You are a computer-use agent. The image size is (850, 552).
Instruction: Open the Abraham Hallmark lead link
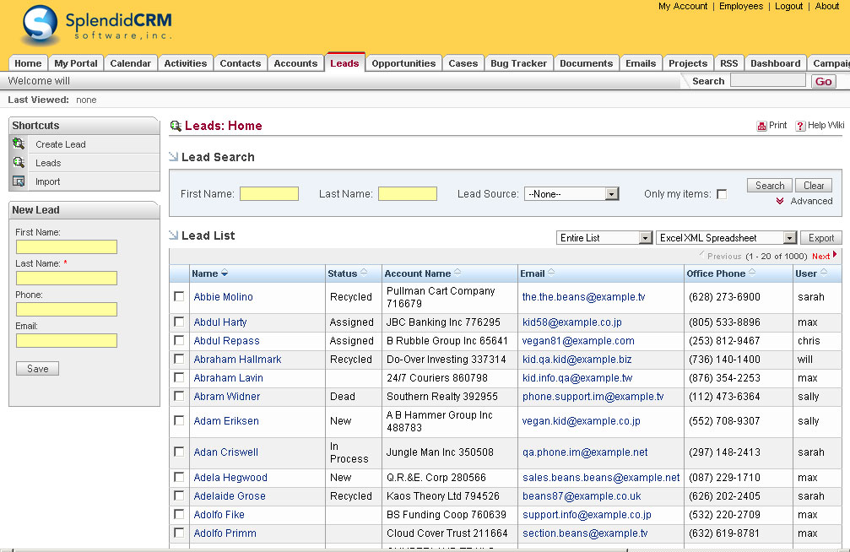click(x=237, y=360)
